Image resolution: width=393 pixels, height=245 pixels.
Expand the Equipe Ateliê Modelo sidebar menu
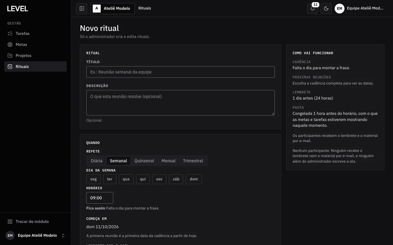(x=36, y=236)
